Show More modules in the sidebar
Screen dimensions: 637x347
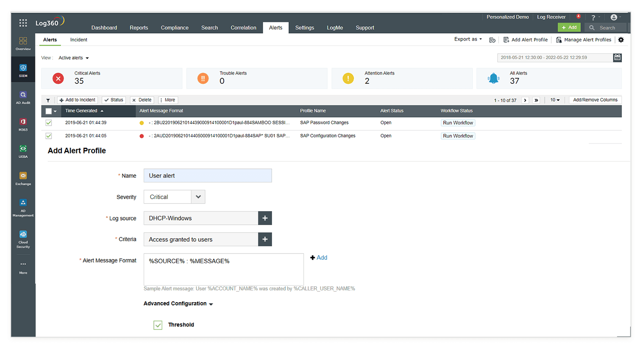click(x=23, y=267)
